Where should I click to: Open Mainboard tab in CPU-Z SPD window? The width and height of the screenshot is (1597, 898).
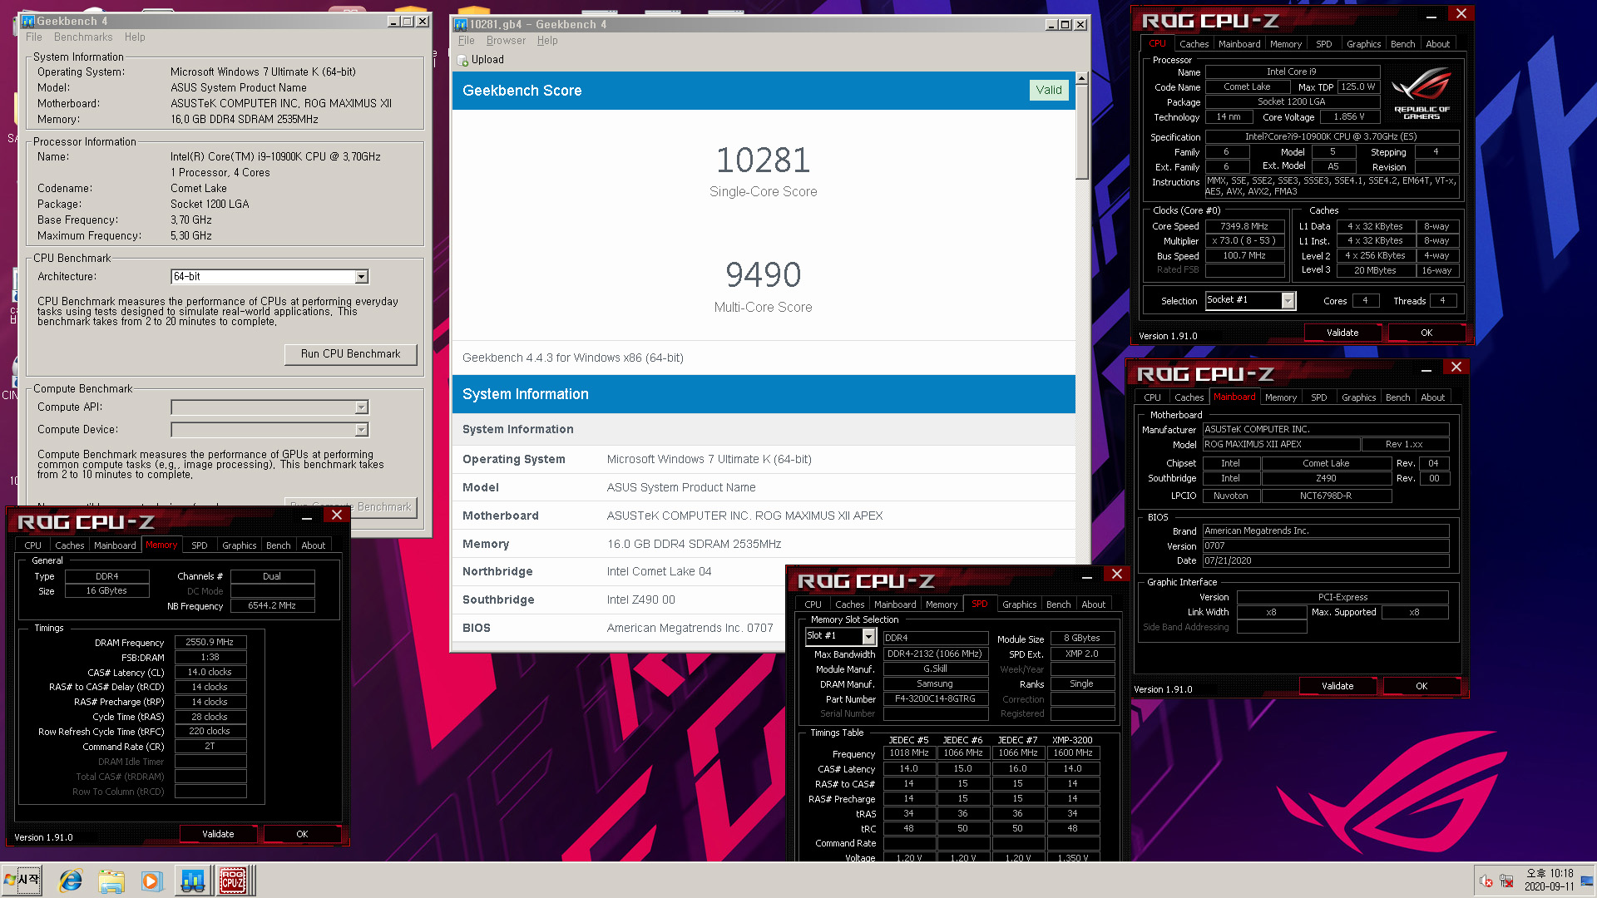click(x=895, y=604)
